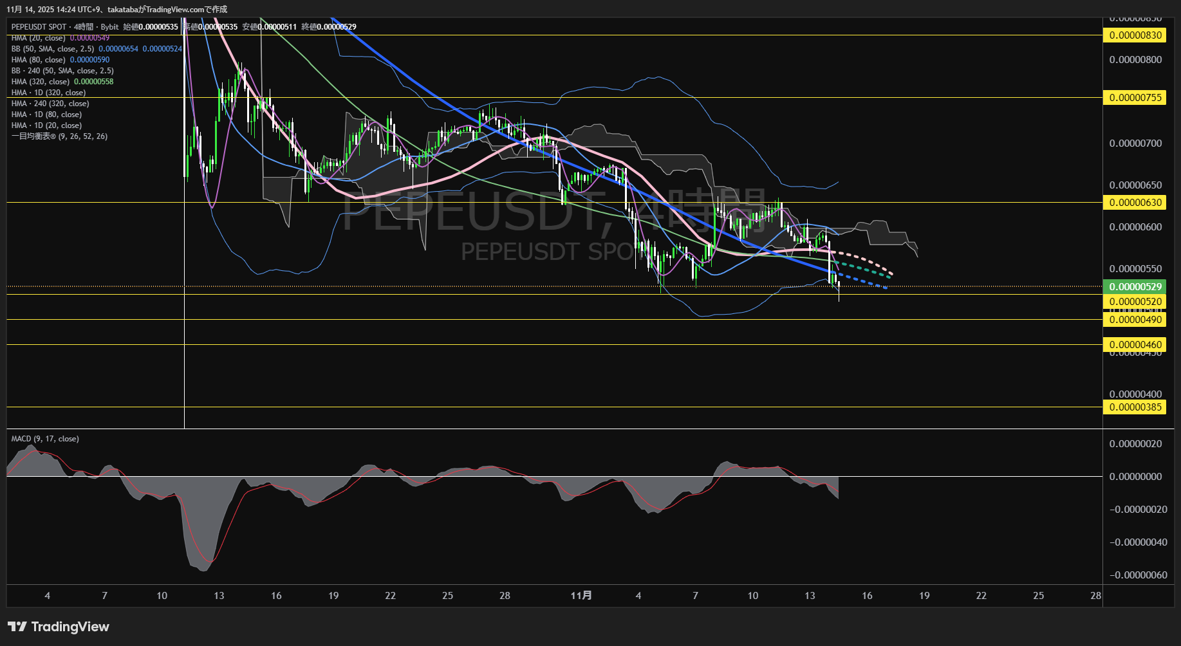Click the 11月 marker on time axis

point(581,596)
